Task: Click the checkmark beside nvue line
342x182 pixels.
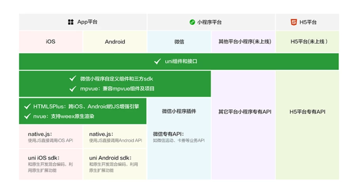Action: (27, 116)
